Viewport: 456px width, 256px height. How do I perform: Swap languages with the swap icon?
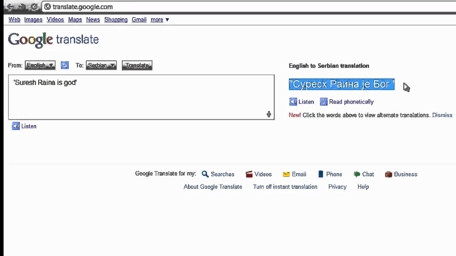coord(64,65)
